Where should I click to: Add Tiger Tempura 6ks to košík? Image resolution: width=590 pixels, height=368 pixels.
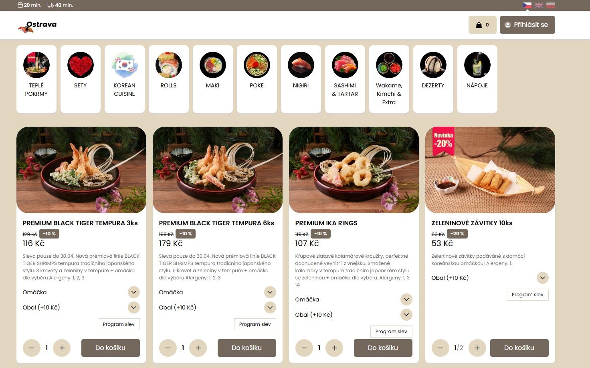click(247, 348)
